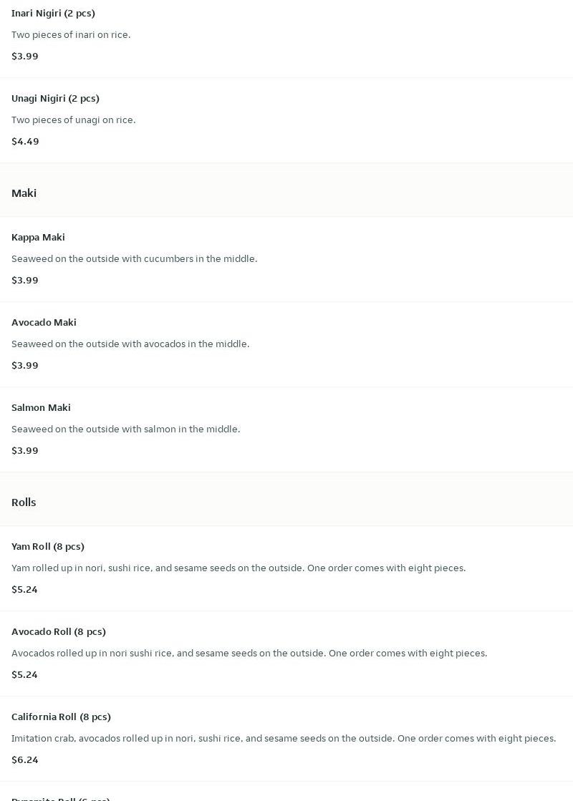This screenshot has width=573, height=801.
Task: Open the Unagi Nigiri (2 pcs) item
Action: tap(55, 98)
